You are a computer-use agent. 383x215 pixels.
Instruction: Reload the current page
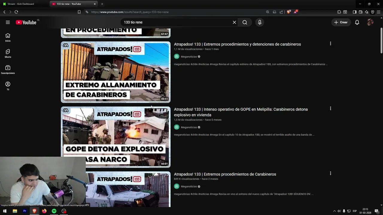16,12
